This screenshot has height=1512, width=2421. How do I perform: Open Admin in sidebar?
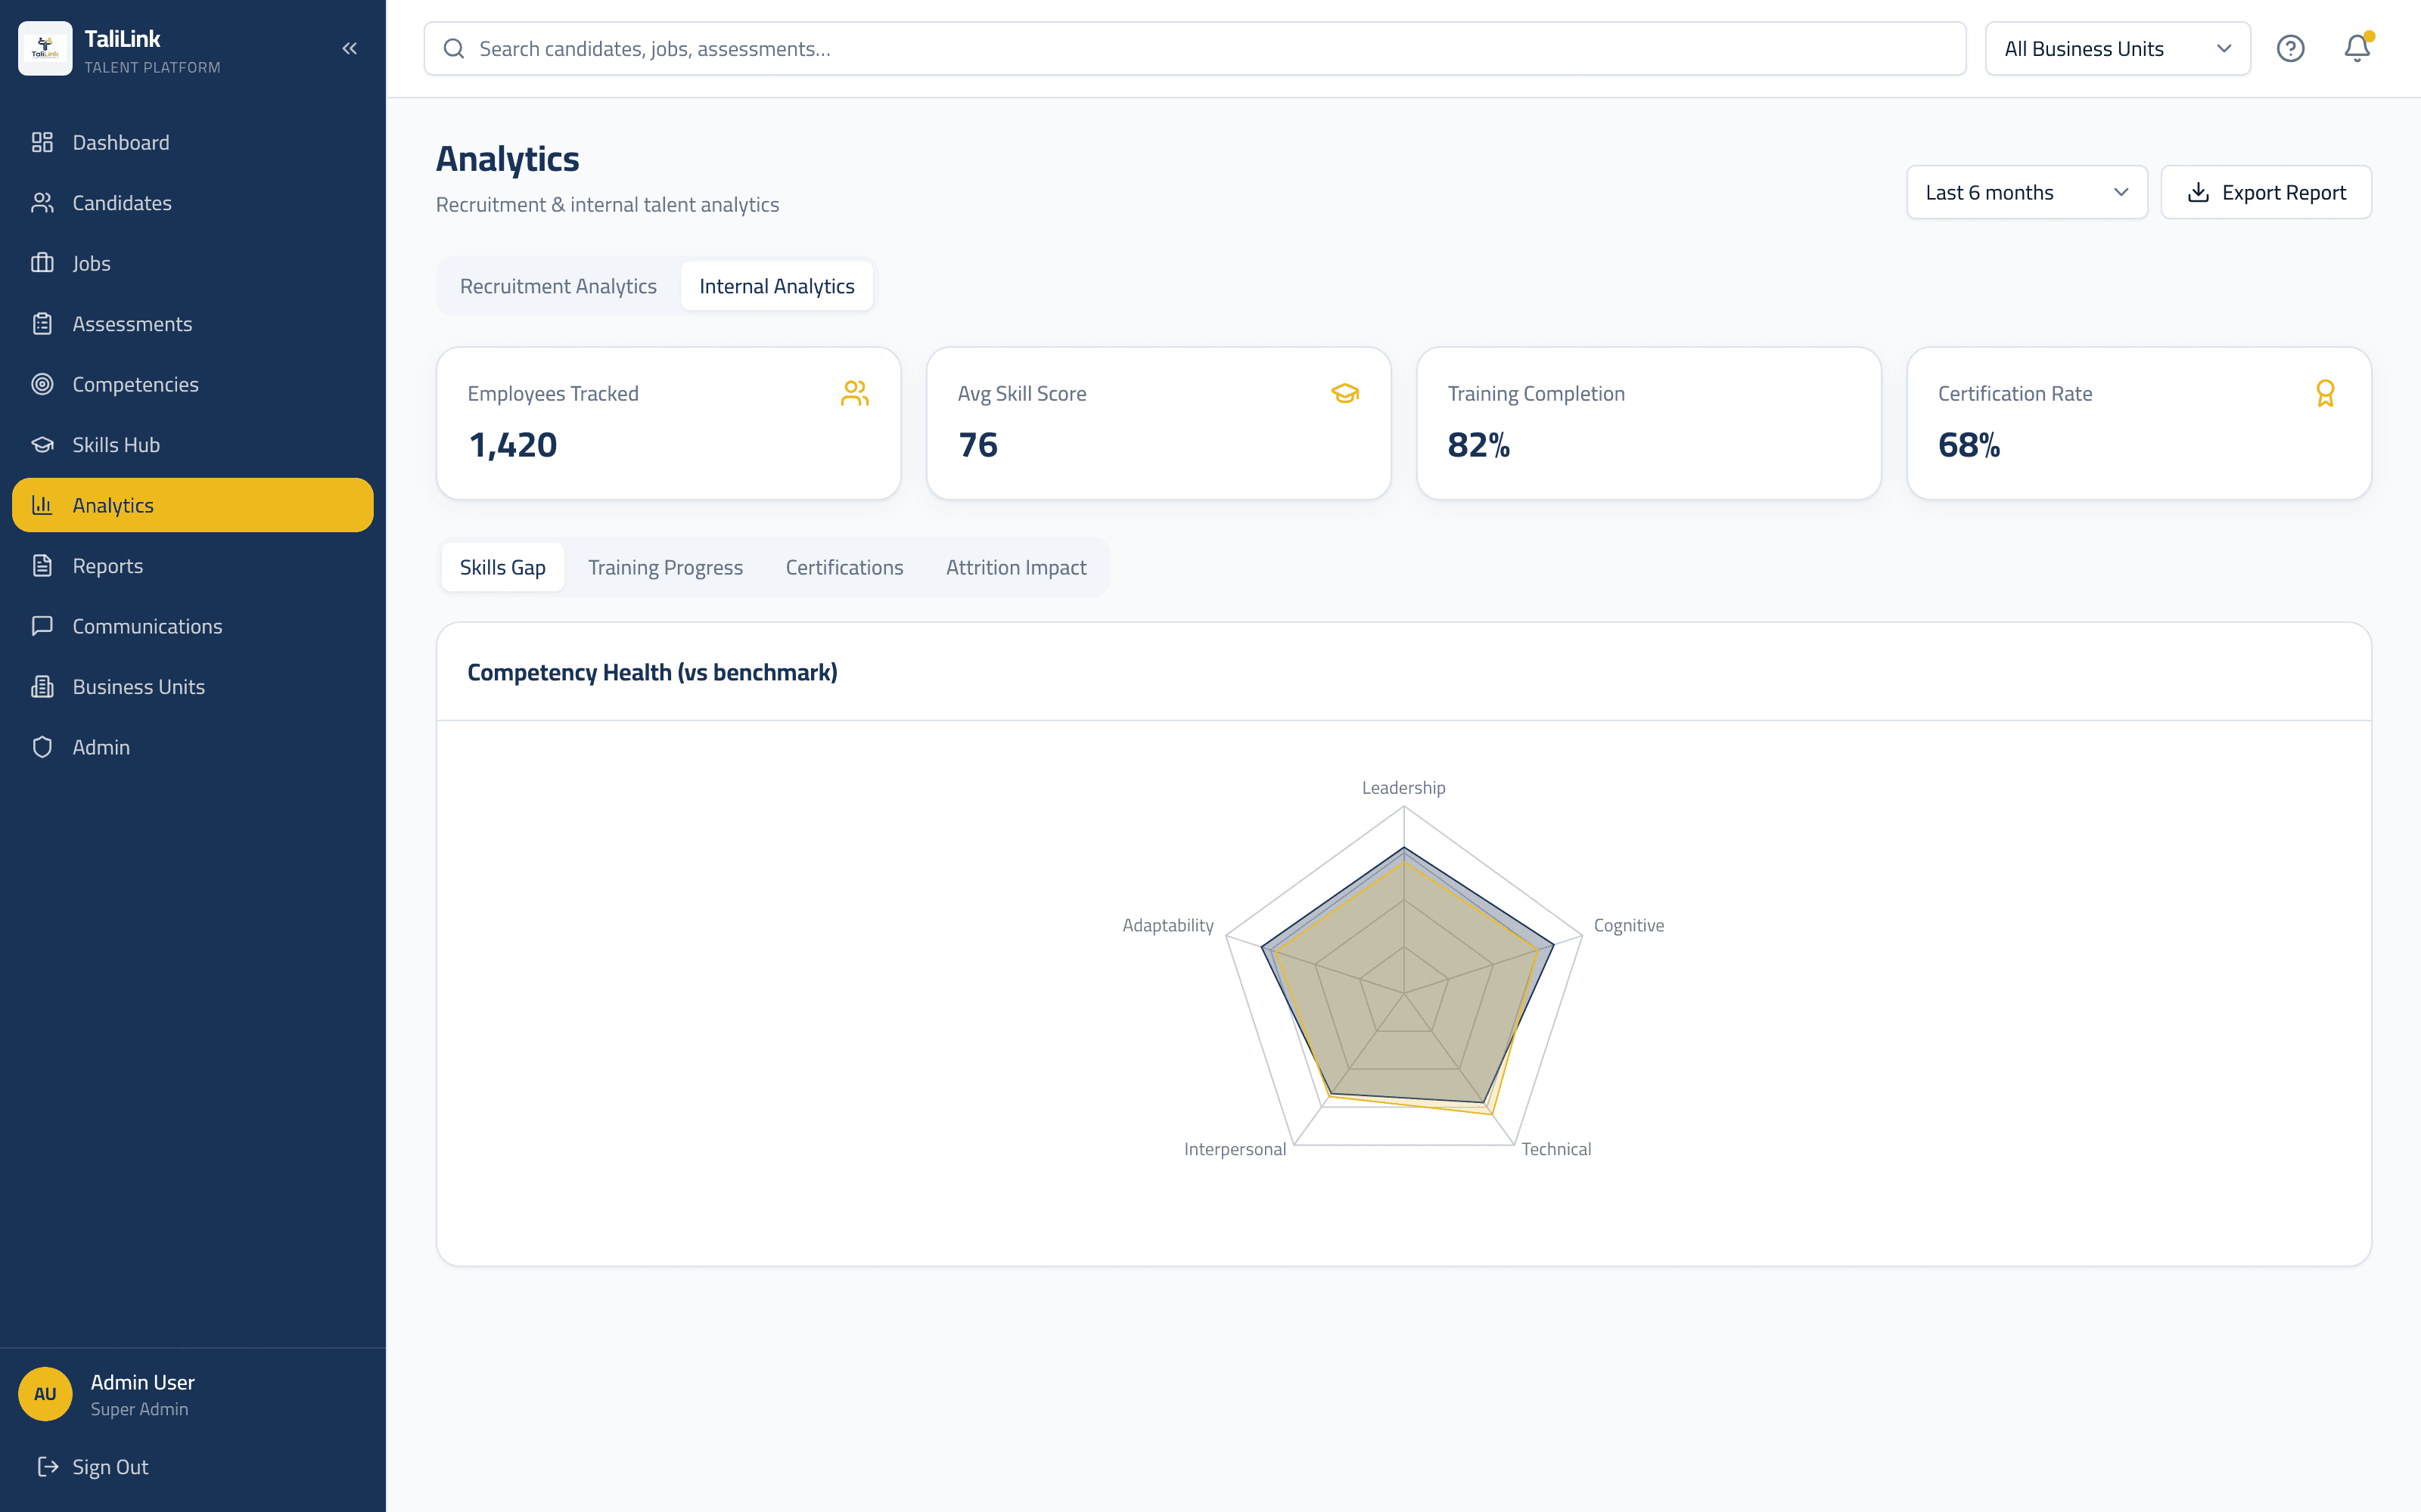193,747
